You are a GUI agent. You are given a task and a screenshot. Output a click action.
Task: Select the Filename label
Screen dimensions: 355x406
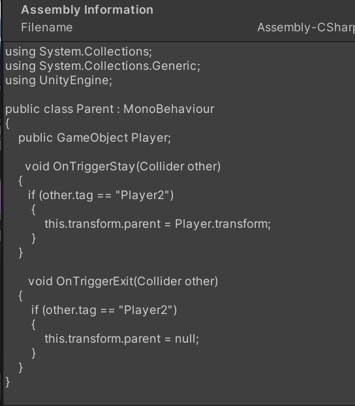[x=46, y=27]
